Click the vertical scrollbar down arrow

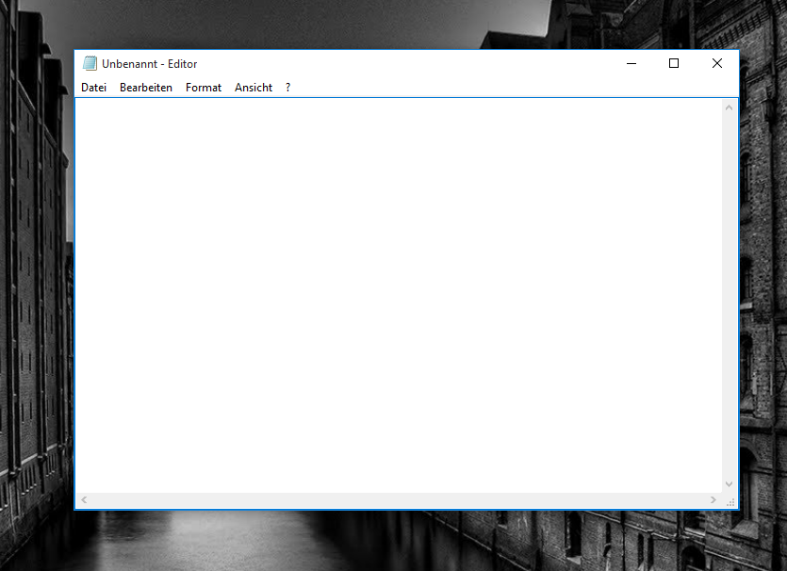point(729,484)
